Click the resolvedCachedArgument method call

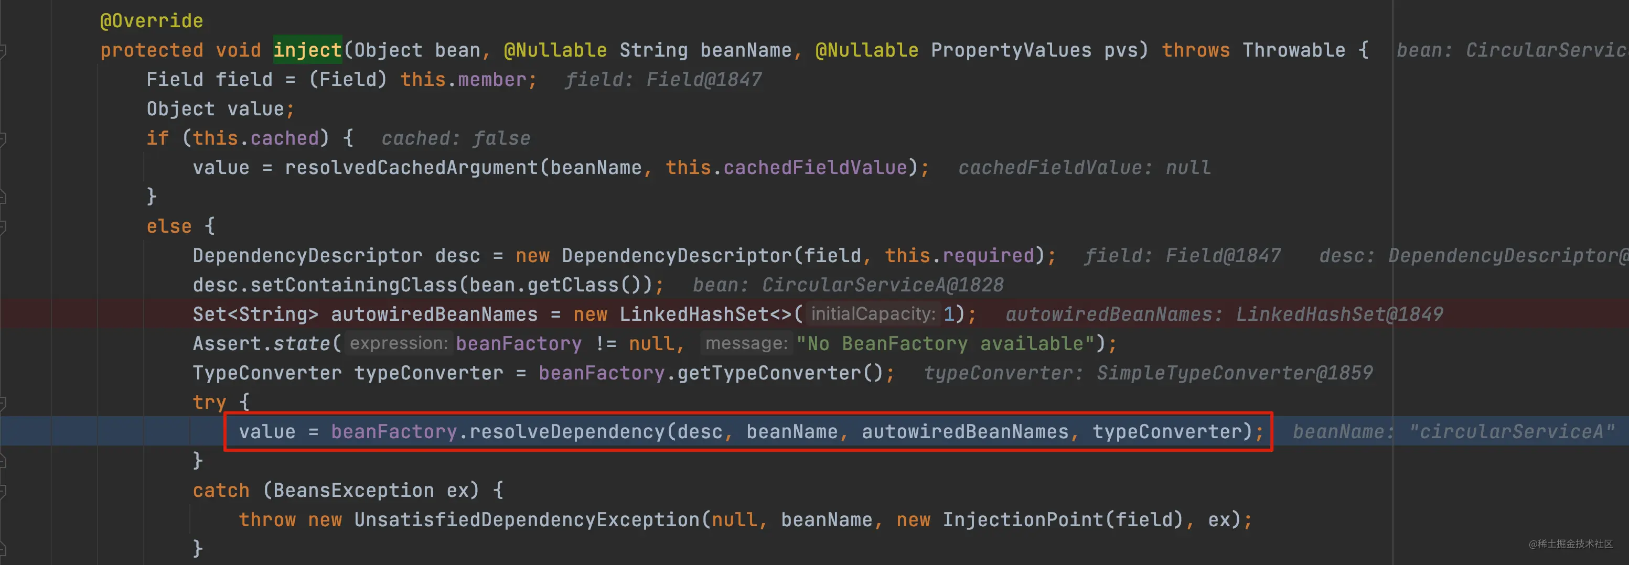click(411, 168)
